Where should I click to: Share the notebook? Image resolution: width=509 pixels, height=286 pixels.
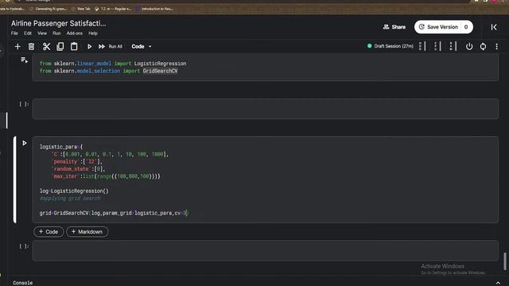[394, 27]
